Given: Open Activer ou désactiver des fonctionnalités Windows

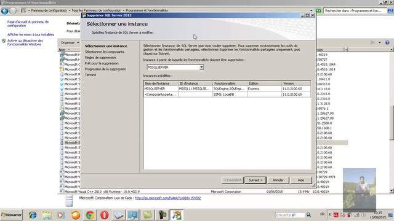Looking at the screenshot, I should click(25, 42).
